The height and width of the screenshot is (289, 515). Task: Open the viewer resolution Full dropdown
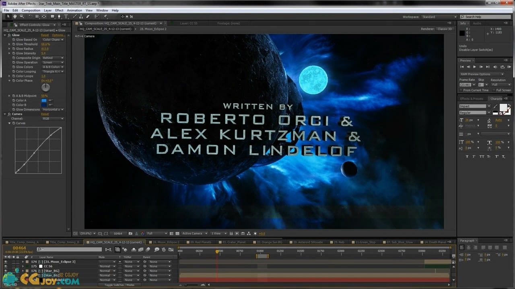(x=157, y=233)
